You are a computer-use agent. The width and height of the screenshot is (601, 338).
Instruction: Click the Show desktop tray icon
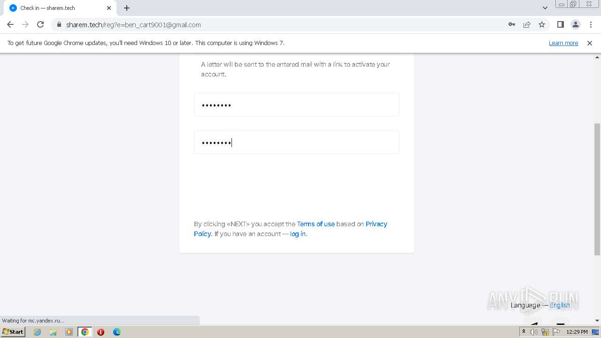point(595,332)
